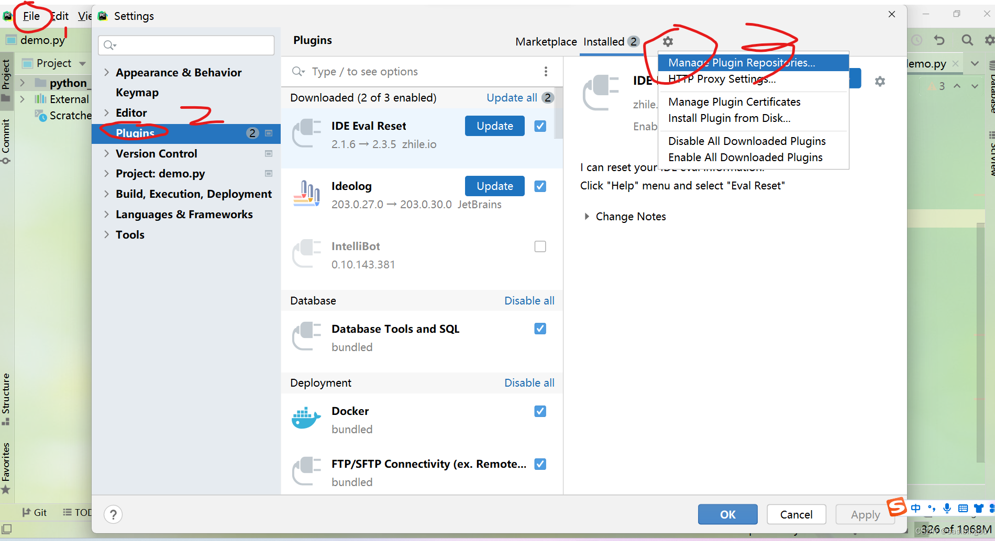
Task: Switch to the Installed tab
Action: [x=611, y=42]
